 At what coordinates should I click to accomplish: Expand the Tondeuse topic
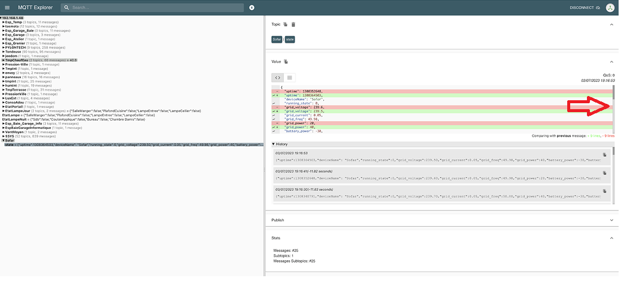coord(4,52)
